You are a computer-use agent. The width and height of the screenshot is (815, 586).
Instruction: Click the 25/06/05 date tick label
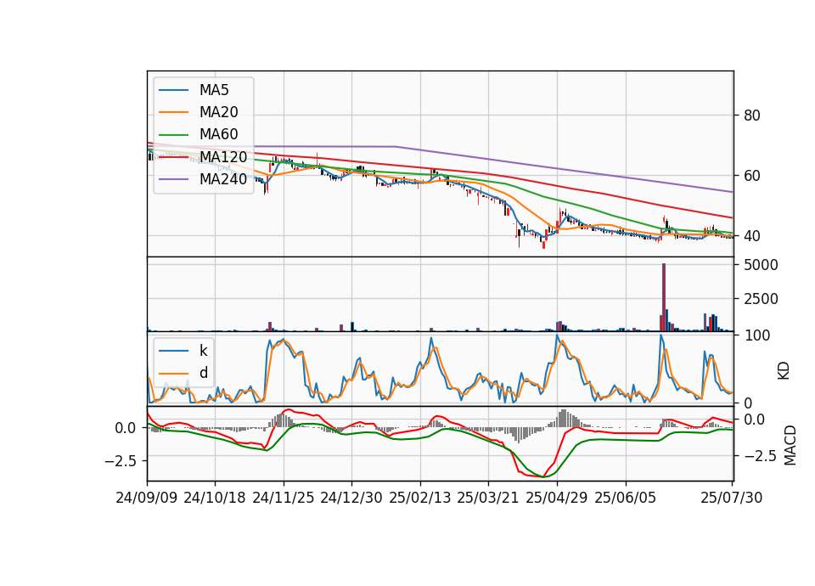[x=626, y=498]
